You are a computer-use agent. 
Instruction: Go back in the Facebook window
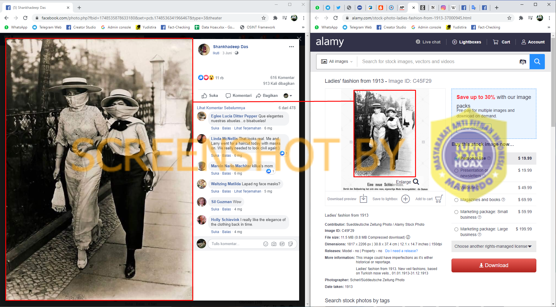tap(6, 18)
